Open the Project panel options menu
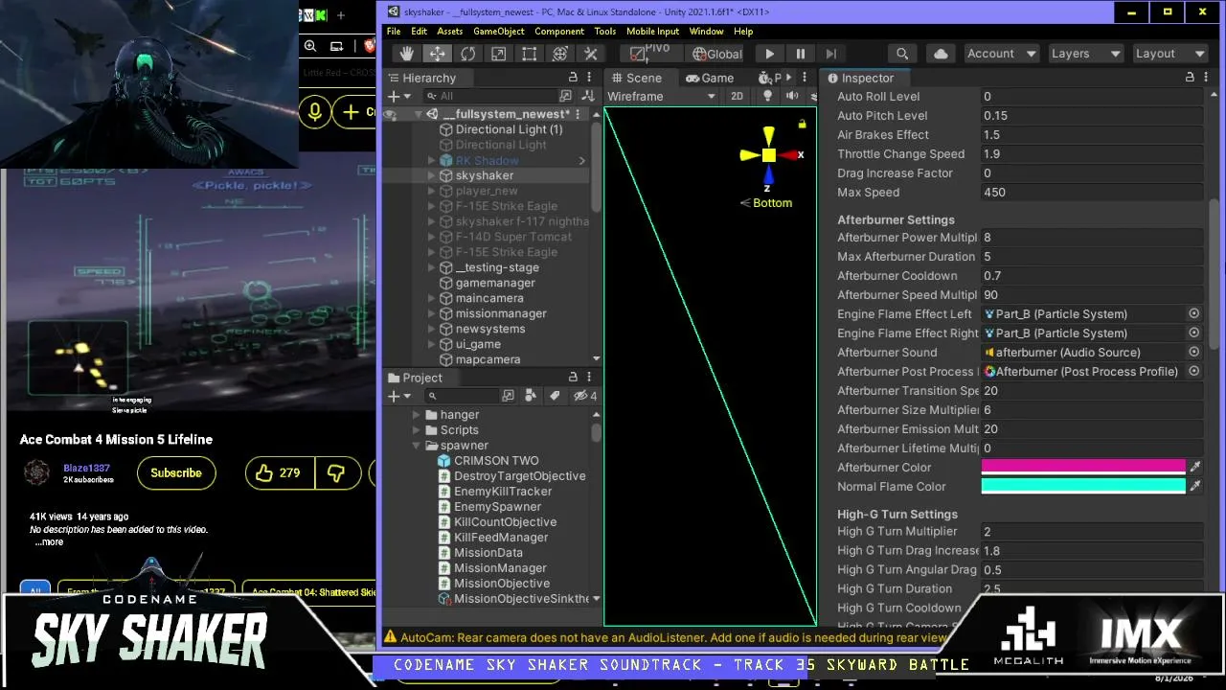 point(589,378)
